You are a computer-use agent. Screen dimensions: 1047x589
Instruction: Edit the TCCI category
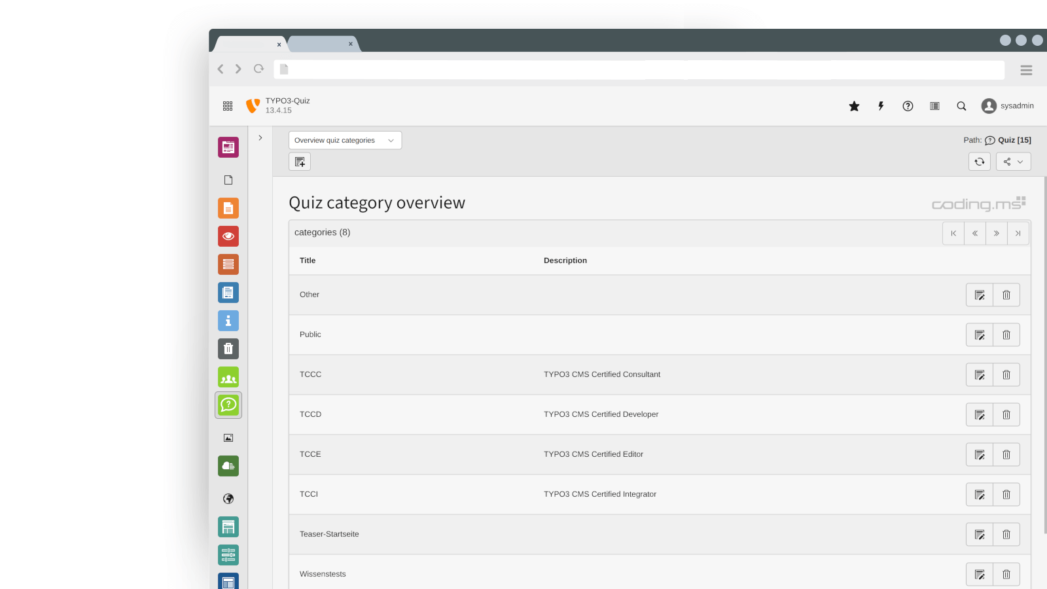980,495
